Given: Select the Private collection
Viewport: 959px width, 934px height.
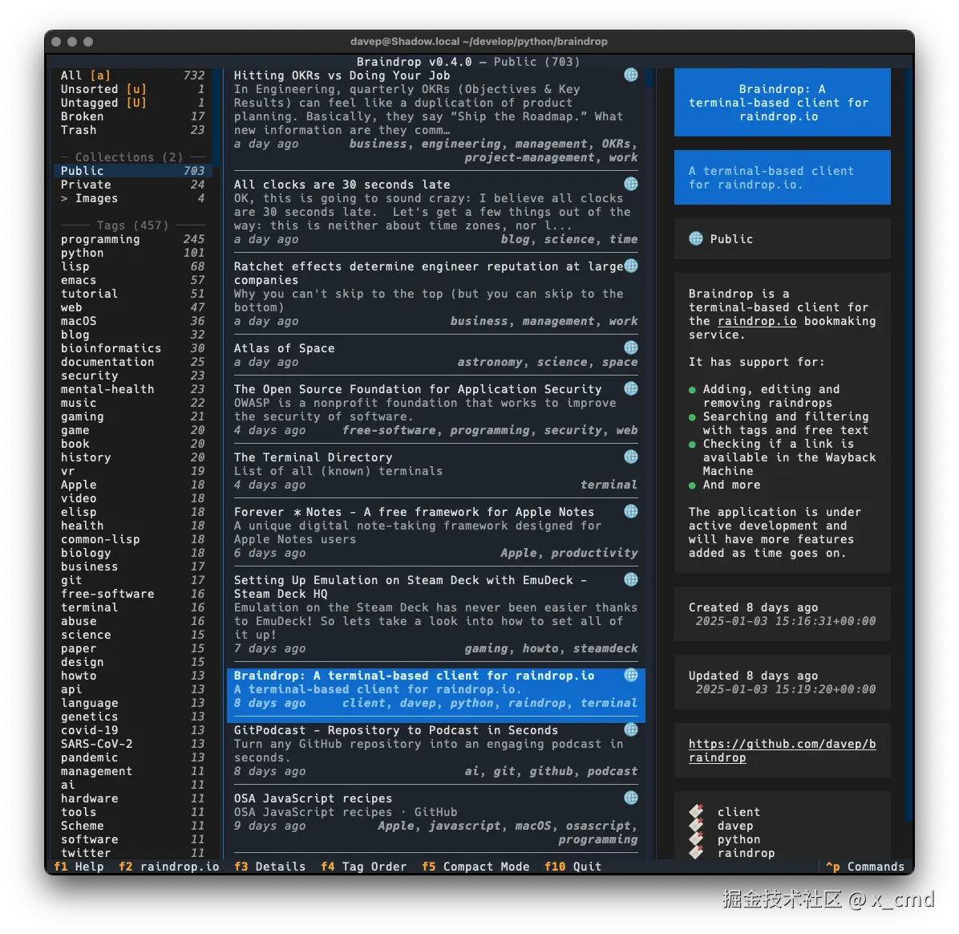Looking at the screenshot, I should 133,185.
